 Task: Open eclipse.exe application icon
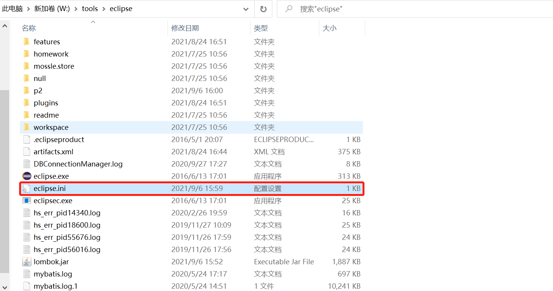tap(27, 176)
